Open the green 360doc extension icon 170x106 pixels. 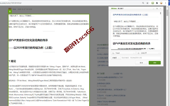coord(153,3)
